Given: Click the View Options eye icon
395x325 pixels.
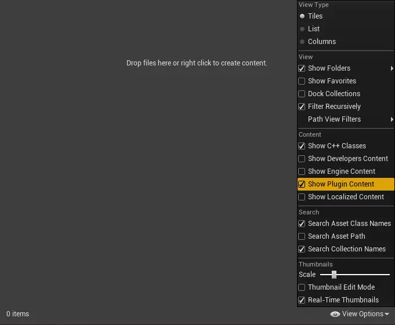Looking at the screenshot, I should pyautogui.click(x=335, y=314).
